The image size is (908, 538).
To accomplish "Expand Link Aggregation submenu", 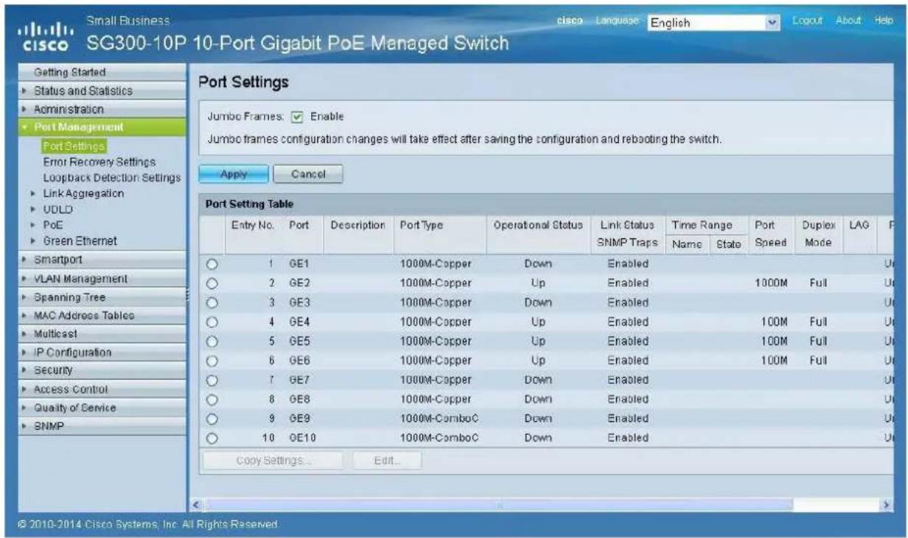I will 83,194.
